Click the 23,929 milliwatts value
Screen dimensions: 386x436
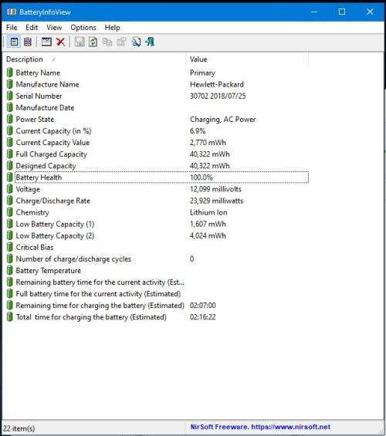[217, 201]
